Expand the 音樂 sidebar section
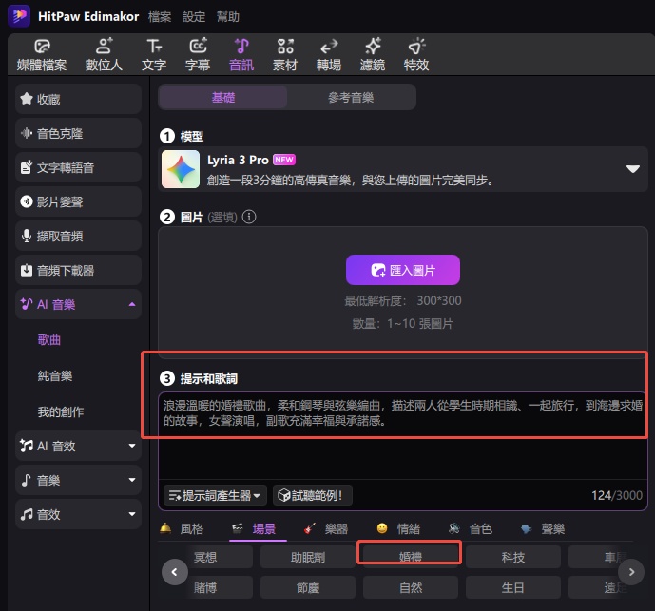The width and height of the screenshot is (655, 611). [x=132, y=480]
